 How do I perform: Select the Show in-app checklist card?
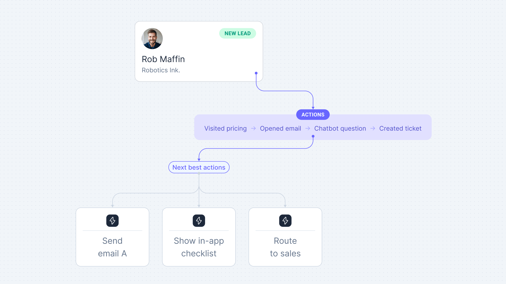tap(199, 237)
